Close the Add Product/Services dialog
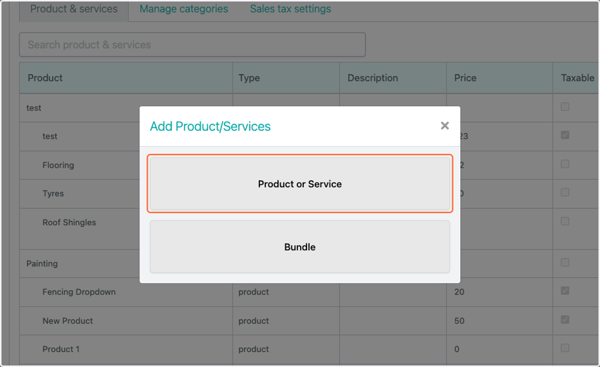600x367 pixels. pyautogui.click(x=444, y=126)
